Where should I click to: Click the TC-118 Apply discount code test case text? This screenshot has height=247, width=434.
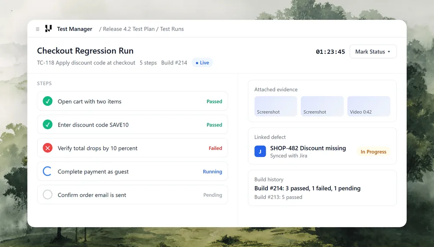click(x=86, y=63)
